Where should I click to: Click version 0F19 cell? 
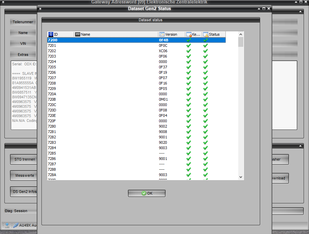(x=163, y=72)
